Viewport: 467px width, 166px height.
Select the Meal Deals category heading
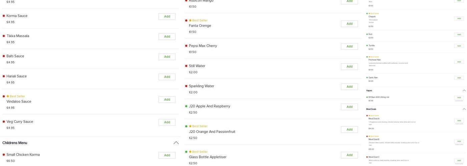click(371, 109)
